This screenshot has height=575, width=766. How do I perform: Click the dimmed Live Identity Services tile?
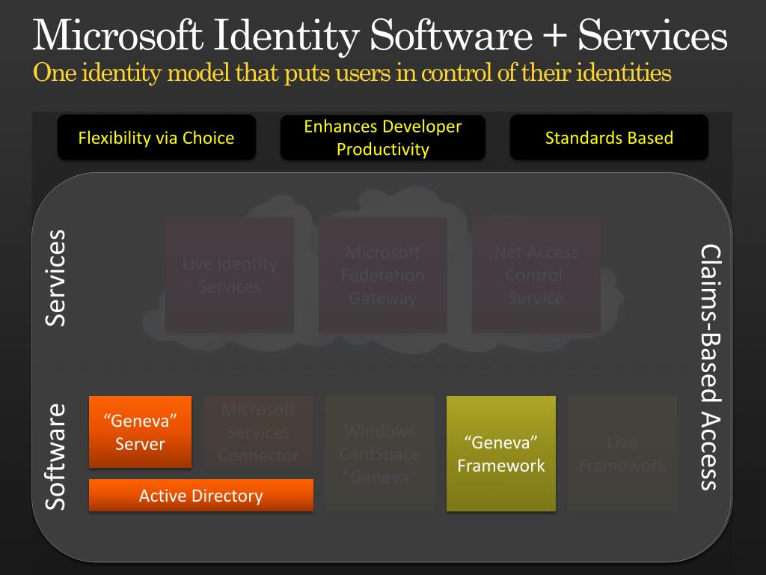click(x=230, y=275)
